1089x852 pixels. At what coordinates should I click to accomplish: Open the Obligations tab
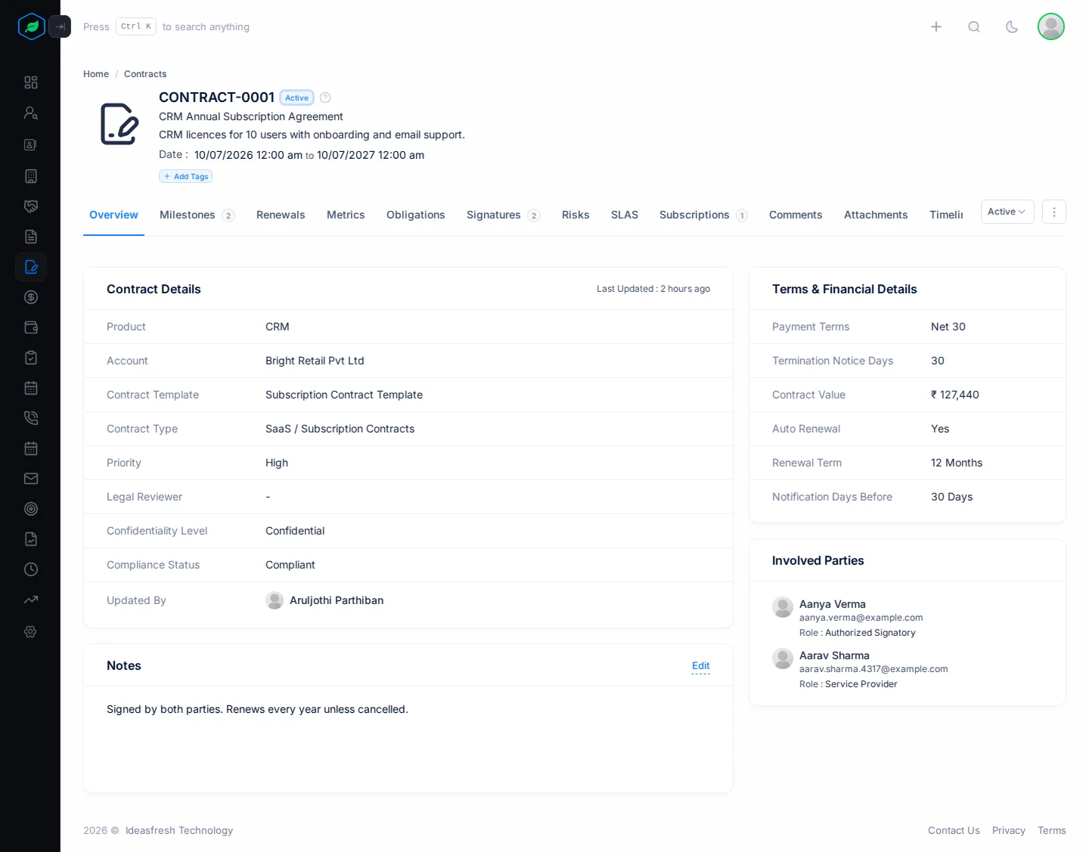(416, 215)
